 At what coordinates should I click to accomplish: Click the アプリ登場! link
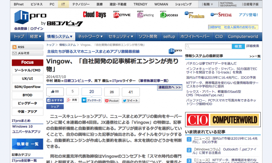tap(248, 15)
